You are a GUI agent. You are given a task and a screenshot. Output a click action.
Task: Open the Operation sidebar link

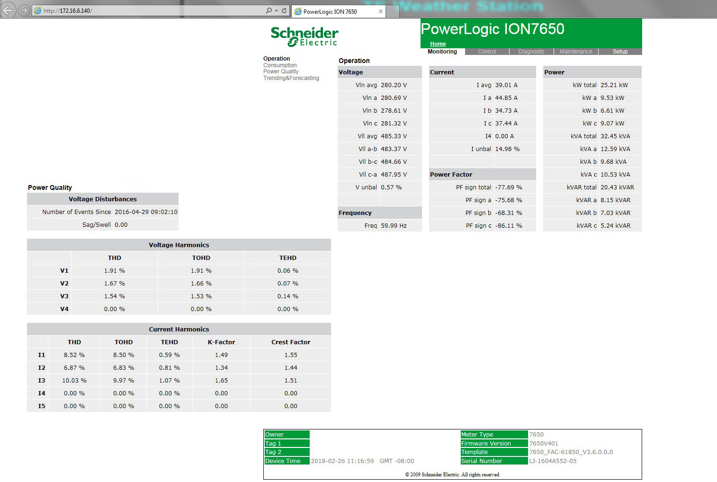(277, 59)
